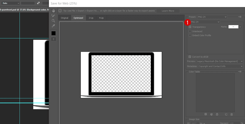Open the Metadata dropdown

pyautogui.click(x=220, y=66)
